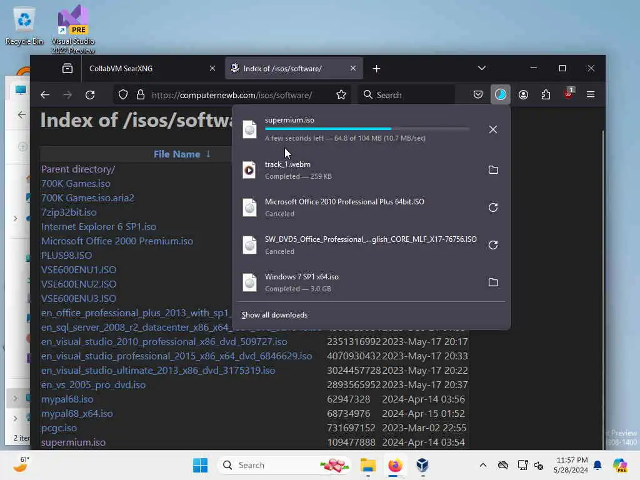This screenshot has width=640, height=480.
Task: Download mypal68.iso
Action: pyautogui.click(x=67, y=399)
